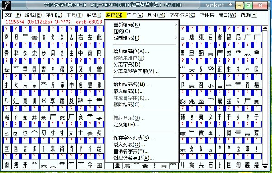This screenshot has height=173, width=272.
Task: Click the shade arrow beside veket
Action: tap(230, 5)
